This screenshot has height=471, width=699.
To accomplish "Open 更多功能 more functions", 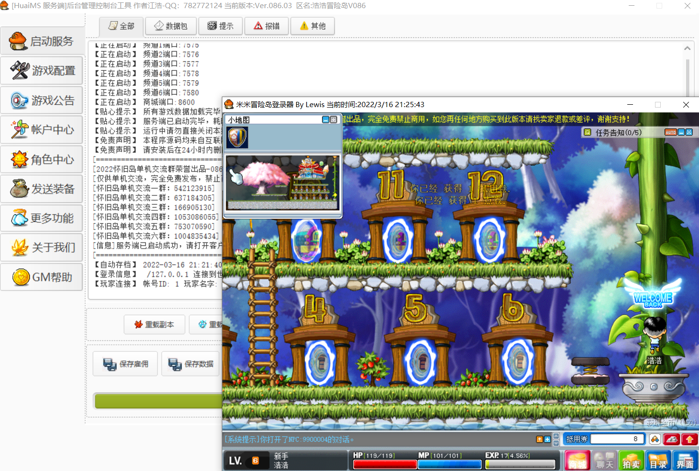I will click(42, 218).
